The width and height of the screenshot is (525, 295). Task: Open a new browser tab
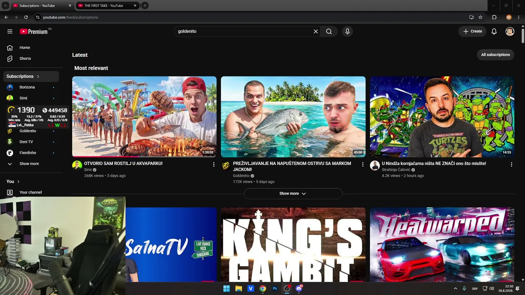click(145, 6)
